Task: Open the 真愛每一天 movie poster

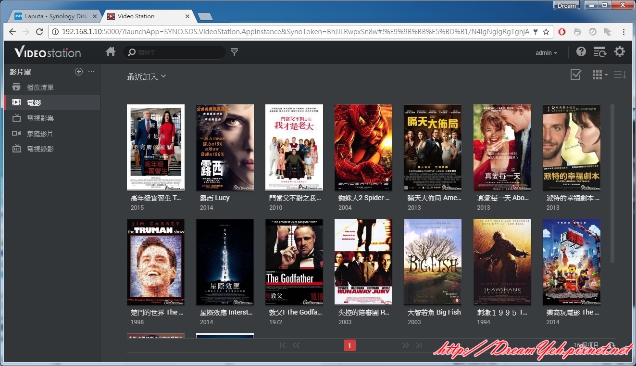Action: coord(502,147)
